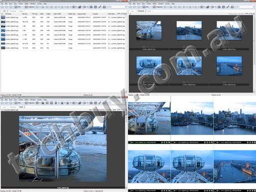Click the microphone icon in the media-view toolbar

coord(56,103)
